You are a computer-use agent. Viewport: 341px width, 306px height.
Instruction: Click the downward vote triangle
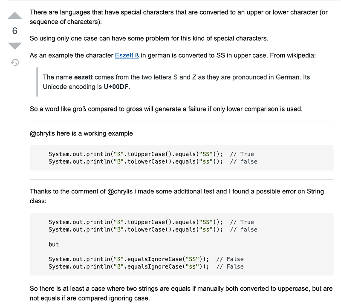[14, 46]
